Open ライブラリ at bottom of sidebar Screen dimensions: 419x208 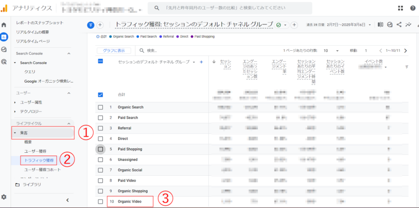click(31, 185)
